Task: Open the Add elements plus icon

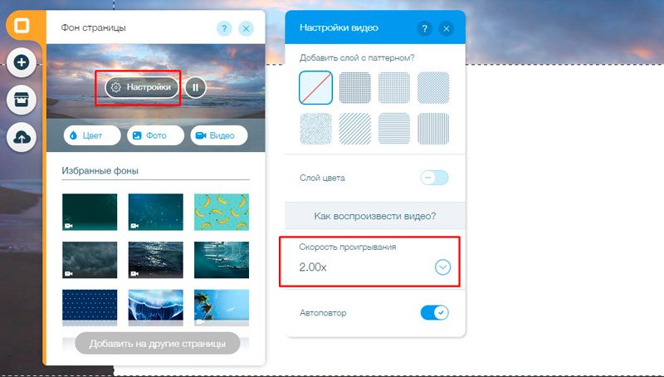Action: click(22, 62)
